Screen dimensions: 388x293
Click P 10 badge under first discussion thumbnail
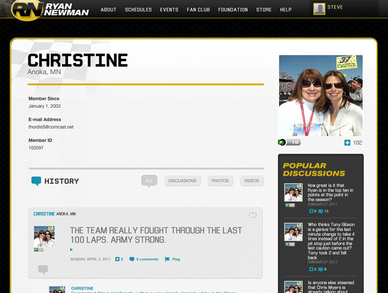coord(290,205)
